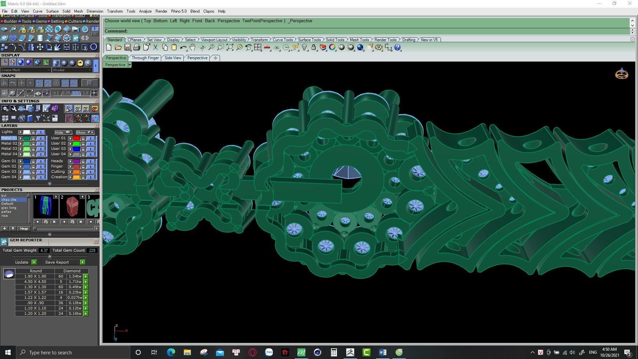Click the four-viewport layout icon
Screen dimensions: 638x359
pyautogui.click(x=258, y=48)
